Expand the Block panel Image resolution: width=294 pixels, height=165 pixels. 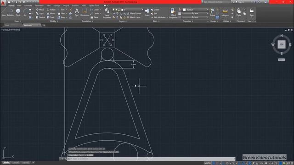[x=156, y=21]
